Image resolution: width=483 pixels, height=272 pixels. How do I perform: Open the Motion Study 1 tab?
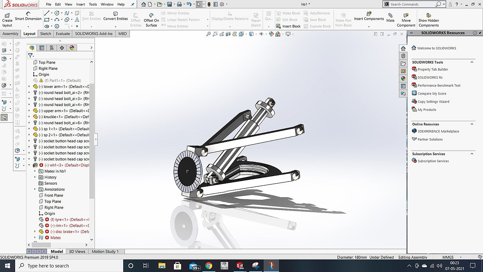105,252
